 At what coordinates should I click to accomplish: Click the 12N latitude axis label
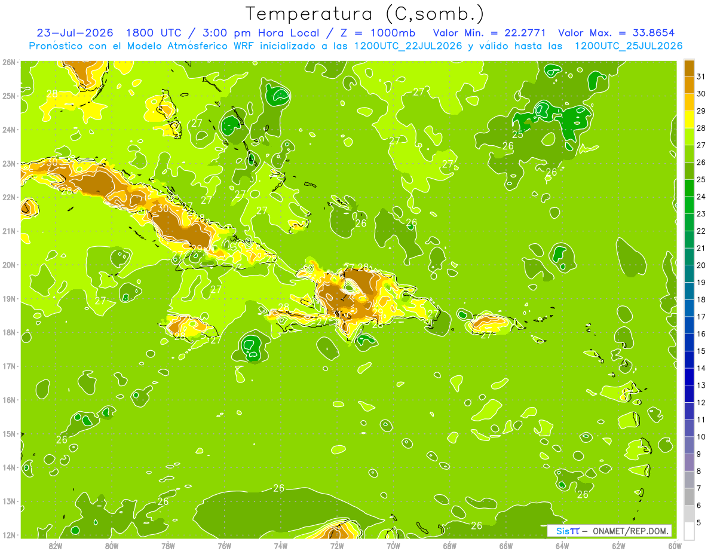[9, 535]
